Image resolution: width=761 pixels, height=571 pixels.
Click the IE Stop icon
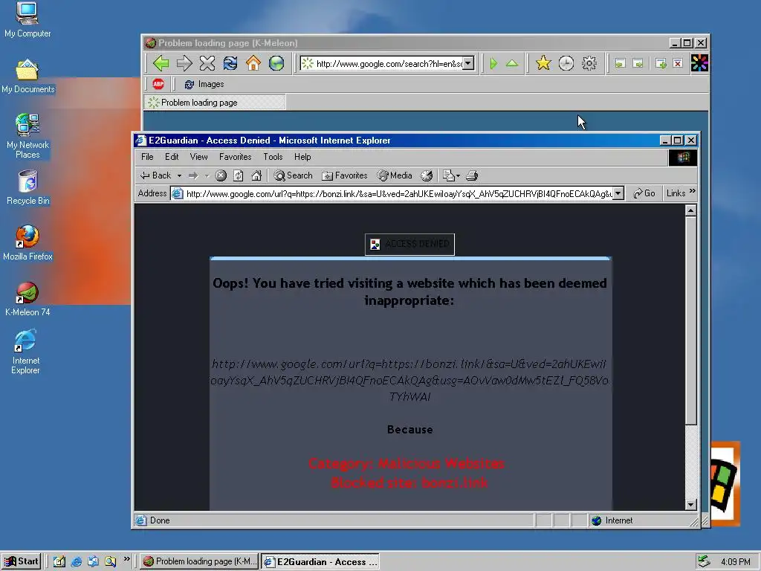(221, 175)
